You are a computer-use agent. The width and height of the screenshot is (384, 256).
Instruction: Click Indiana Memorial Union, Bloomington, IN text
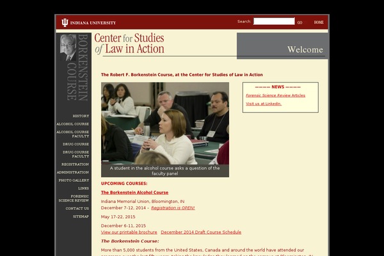tap(143, 202)
